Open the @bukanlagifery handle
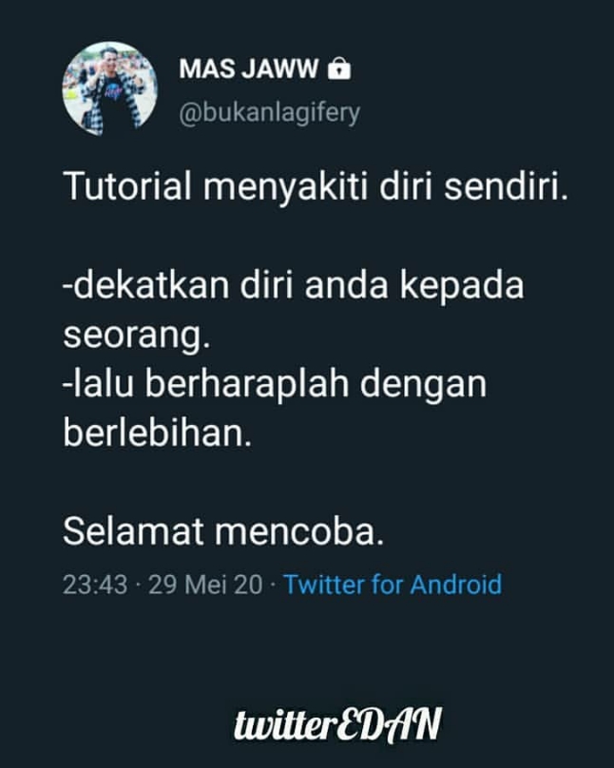The image size is (614, 768). pos(269,113)
